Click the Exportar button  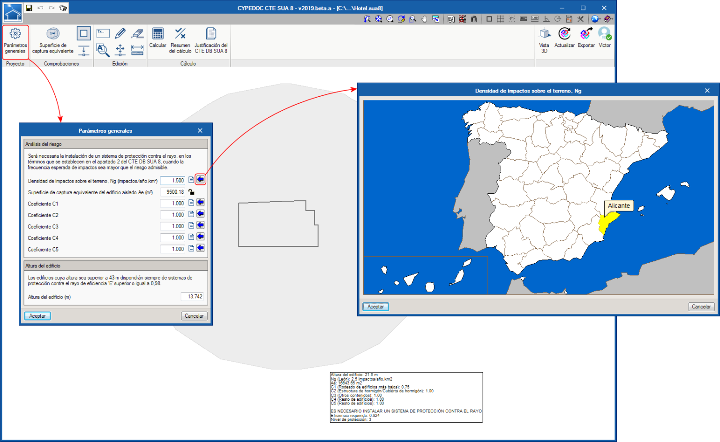click(x=586, y=38)
